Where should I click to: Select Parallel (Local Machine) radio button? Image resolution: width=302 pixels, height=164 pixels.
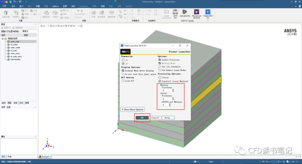(160, 81)
